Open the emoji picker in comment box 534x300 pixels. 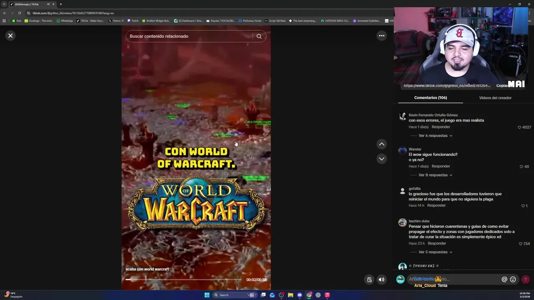pyautogui.click(x=513, y=280)
